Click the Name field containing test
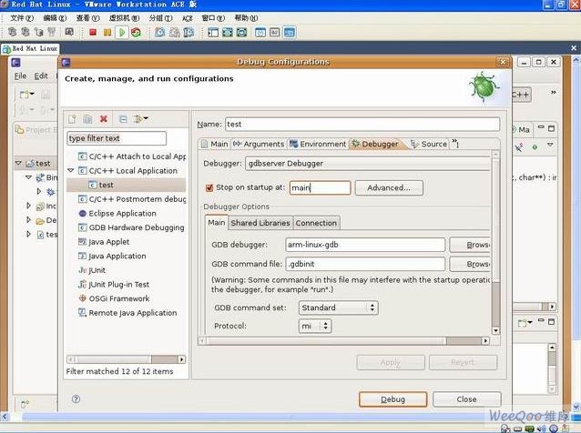Image resolution: width=581 pixels, height=433 pixels. [362, 125]
